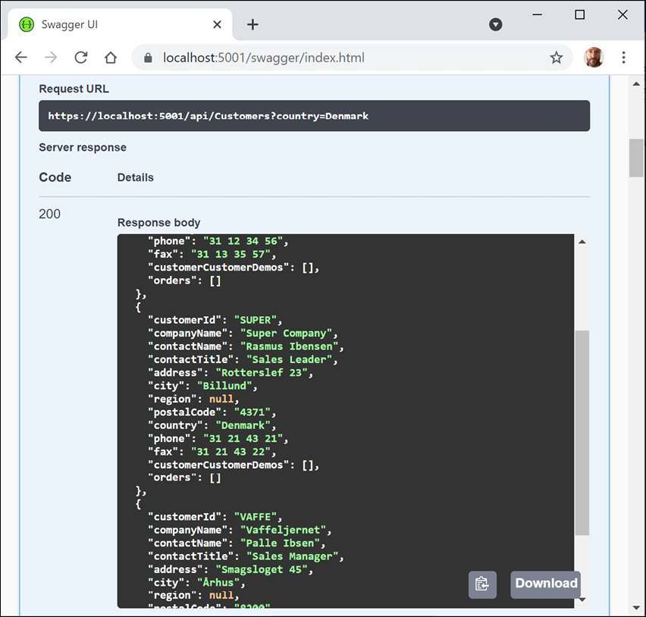This screenshot has width=646, height=617.
Task: Go back to previous page
Action: coord(21,58)
